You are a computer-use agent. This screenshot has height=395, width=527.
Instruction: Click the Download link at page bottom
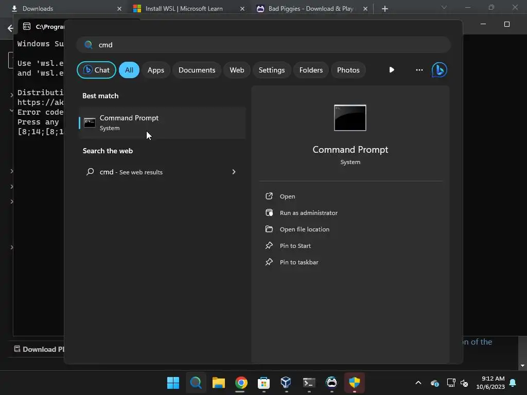pyautogui.click(x=39, y=349)
